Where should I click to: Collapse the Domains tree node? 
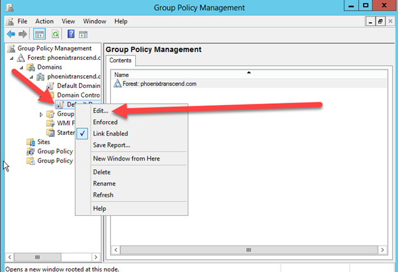coord(22,68)
